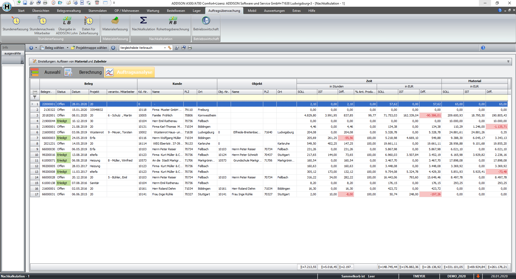Click the refresh icon beside Projektmappe wählen
Image resolution: width=516 pixels, height=279 pixels.
[113, 48]
